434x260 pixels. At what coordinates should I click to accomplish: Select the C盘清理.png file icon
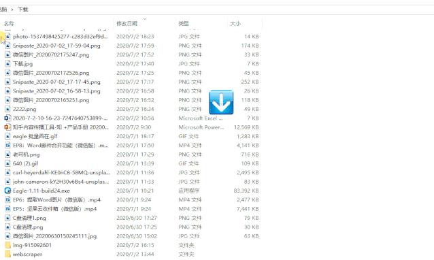click(x=7, y=227)
